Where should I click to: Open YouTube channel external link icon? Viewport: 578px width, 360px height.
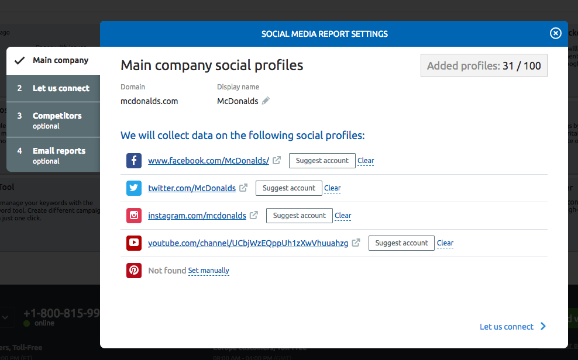pos(356,243)
